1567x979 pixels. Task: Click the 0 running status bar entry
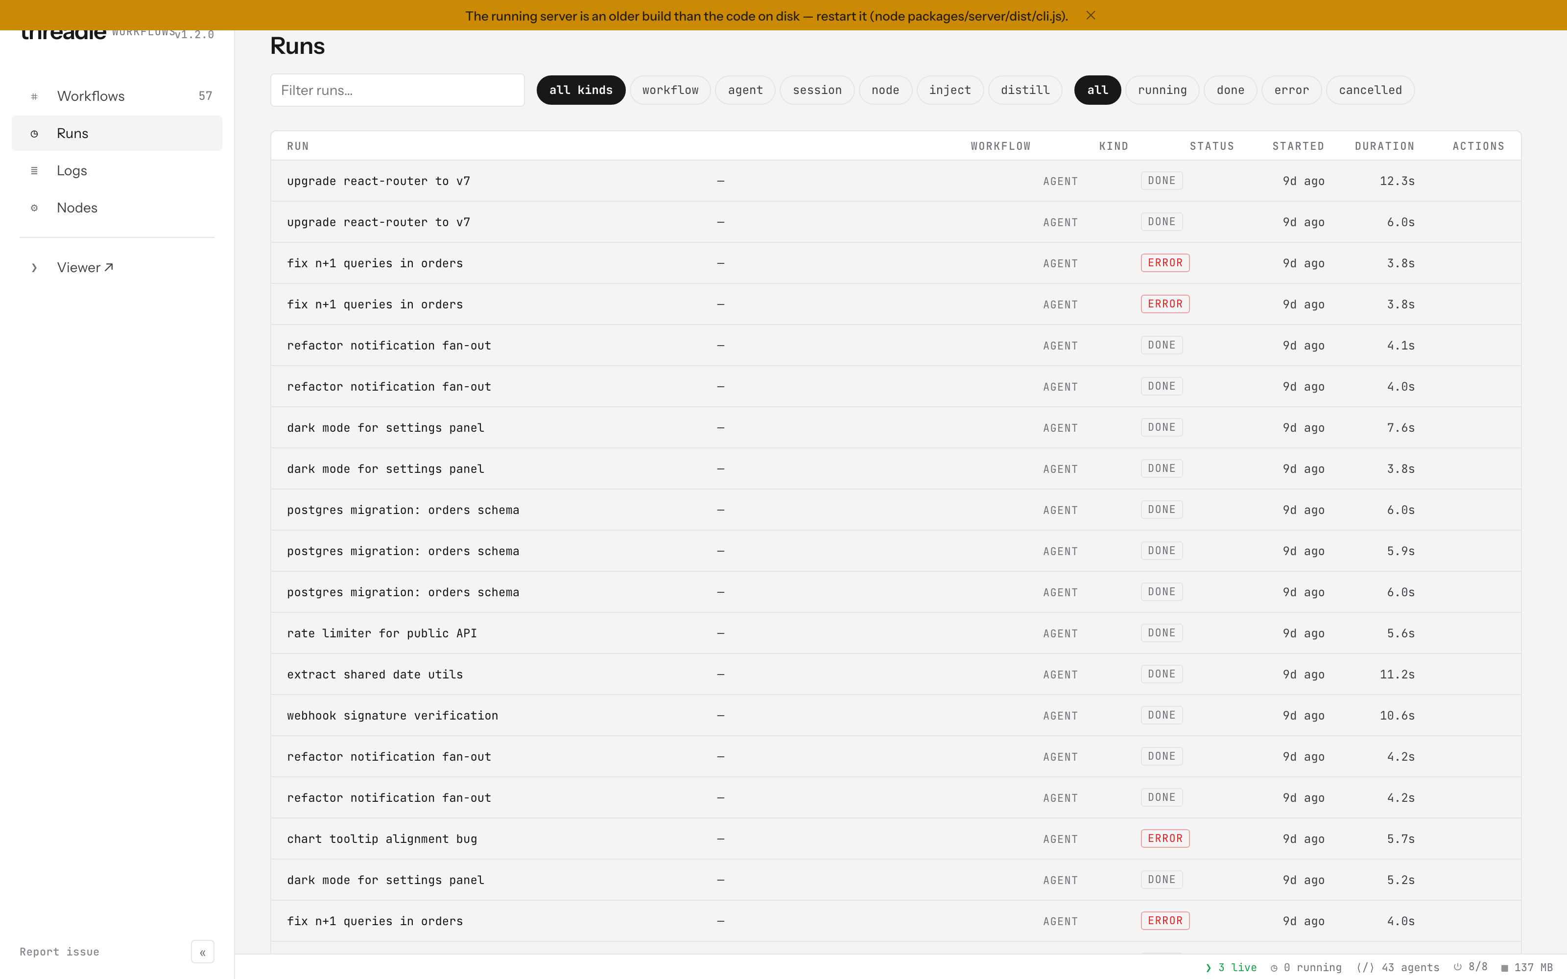pos(1306,967)
